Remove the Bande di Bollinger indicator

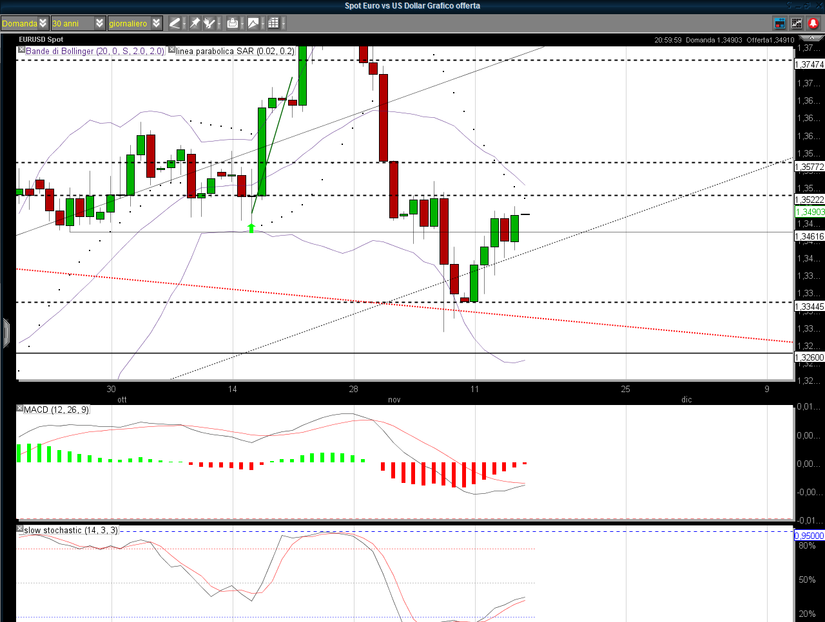22,50
